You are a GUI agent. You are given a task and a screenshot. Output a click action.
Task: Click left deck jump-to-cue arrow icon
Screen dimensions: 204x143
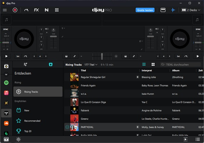[x=25, y=56]
